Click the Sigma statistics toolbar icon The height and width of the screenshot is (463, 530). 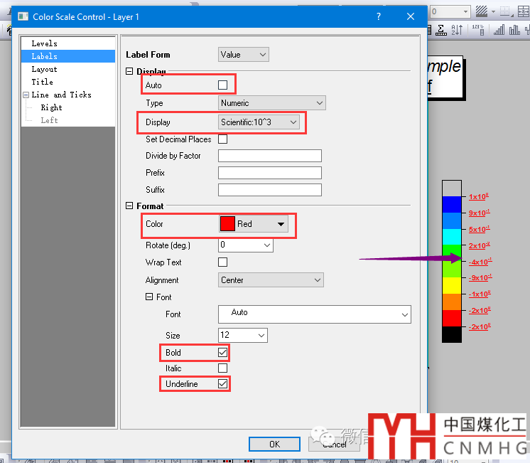click(x=441, y=30)
